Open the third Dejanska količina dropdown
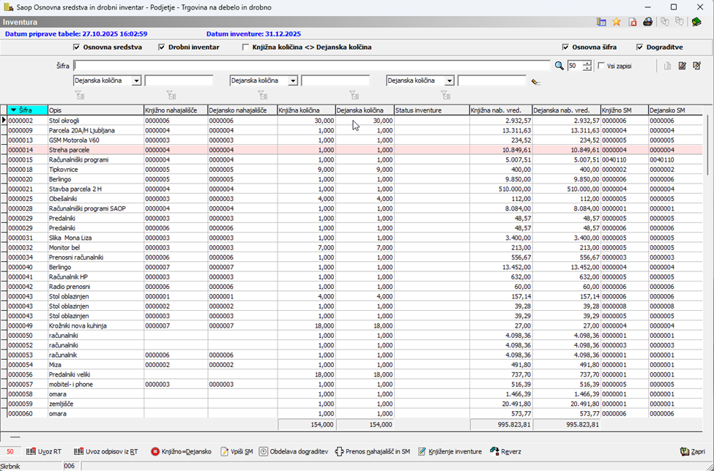Screen dimensions: 714x471 point(450,81)
